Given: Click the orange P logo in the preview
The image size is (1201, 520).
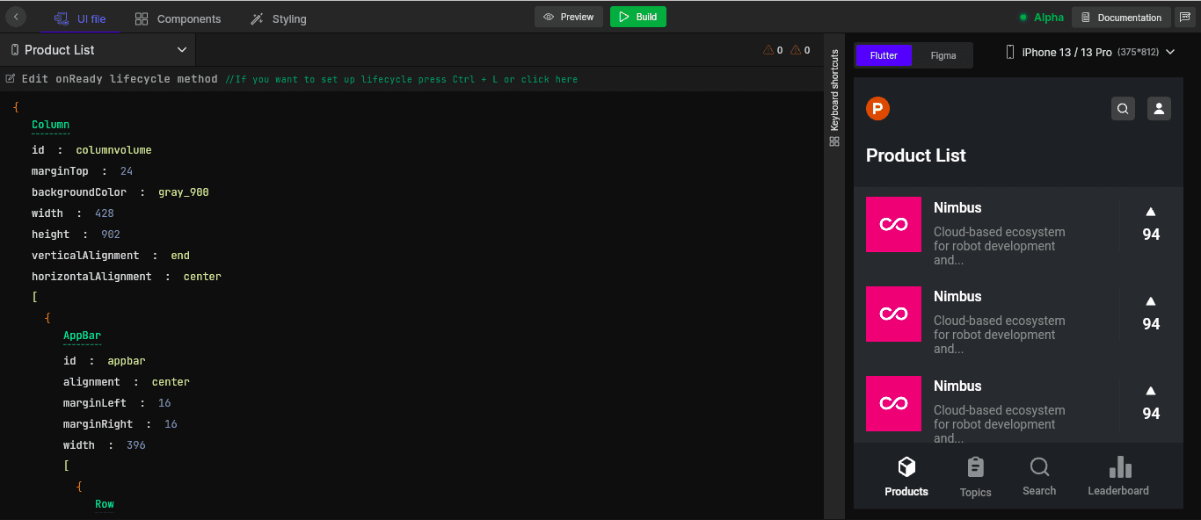Looking at the screenshot, I should click(x=877, y=108).
